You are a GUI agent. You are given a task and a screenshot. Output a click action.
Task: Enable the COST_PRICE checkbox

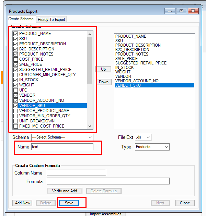point(15,59)
